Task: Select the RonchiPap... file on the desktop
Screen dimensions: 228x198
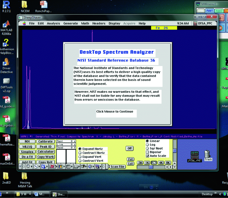Action: point(44,7)
